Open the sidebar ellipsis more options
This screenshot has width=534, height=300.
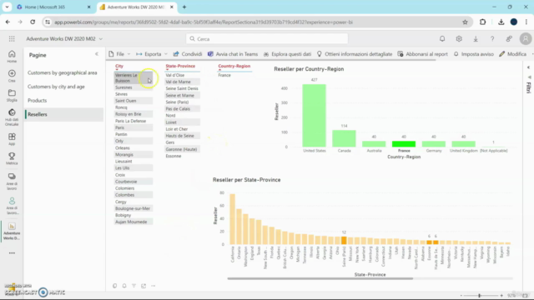12,253
